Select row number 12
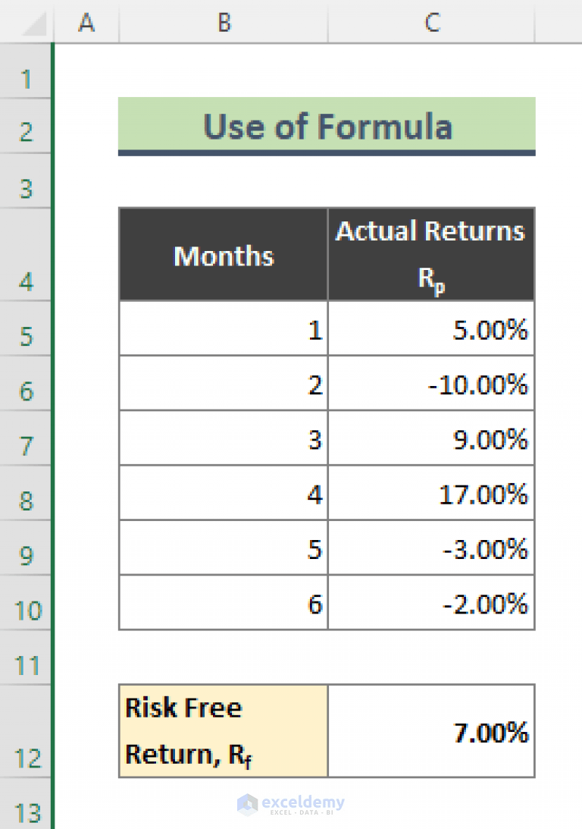 point(27,759)
